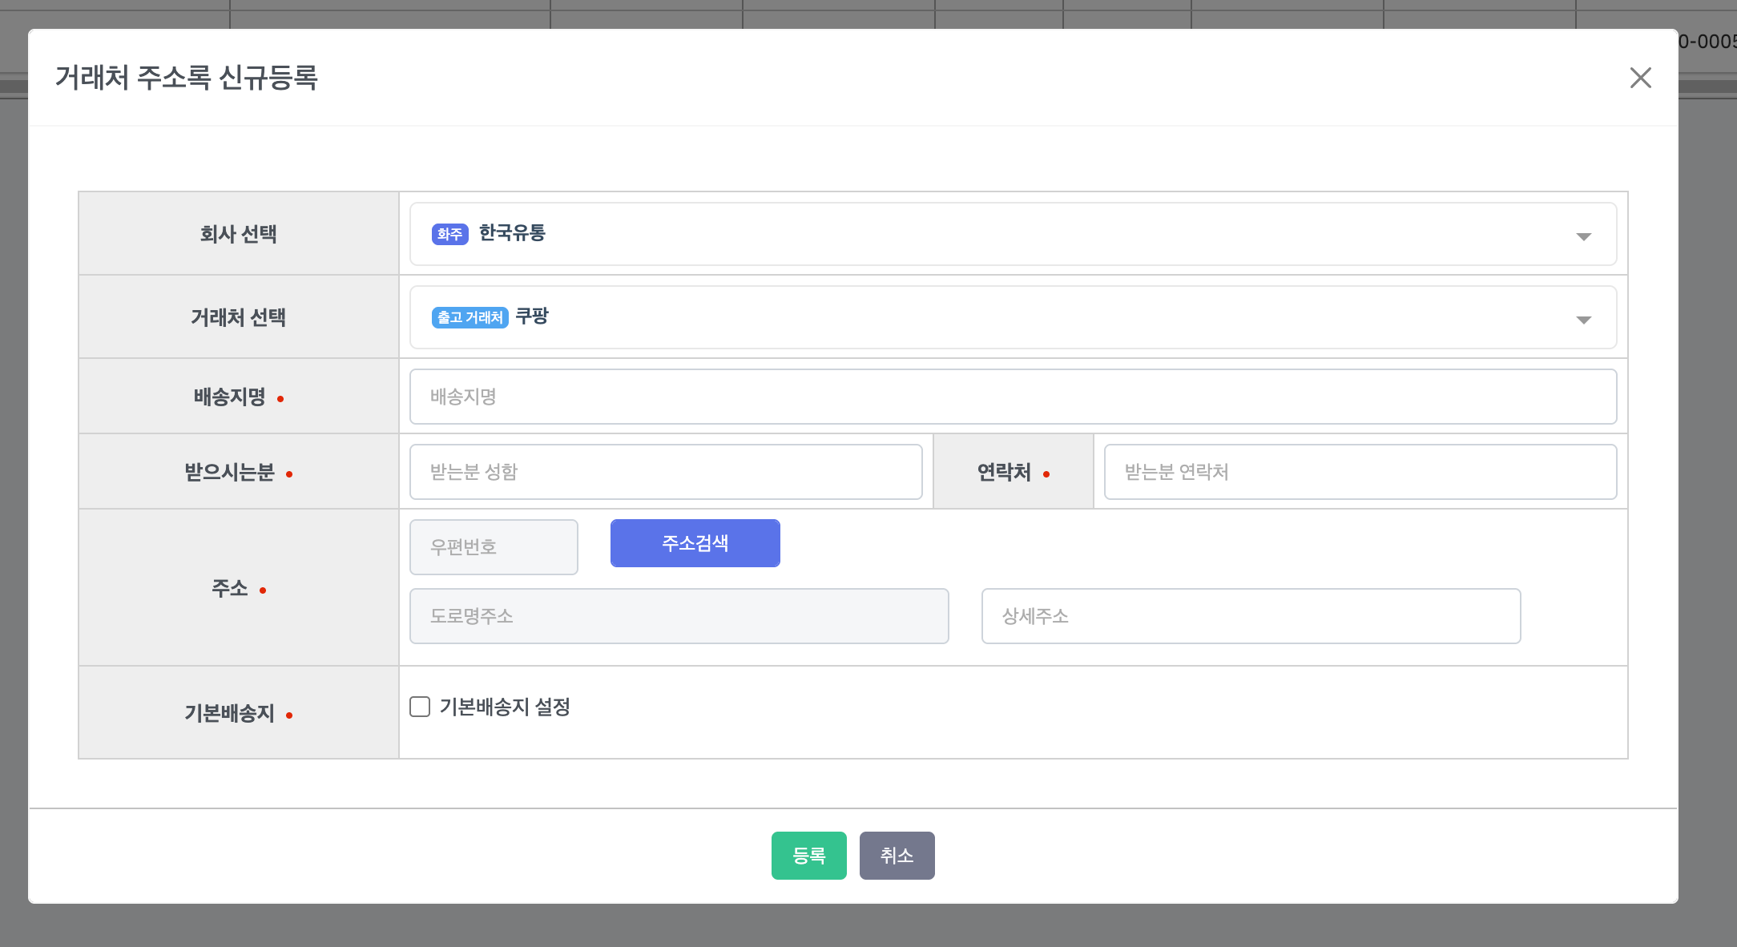Image resolution: width=1737 pixels, height=947 pixels.
Task: Click the 받는분 성함 name field
Action: pos(665,472)
